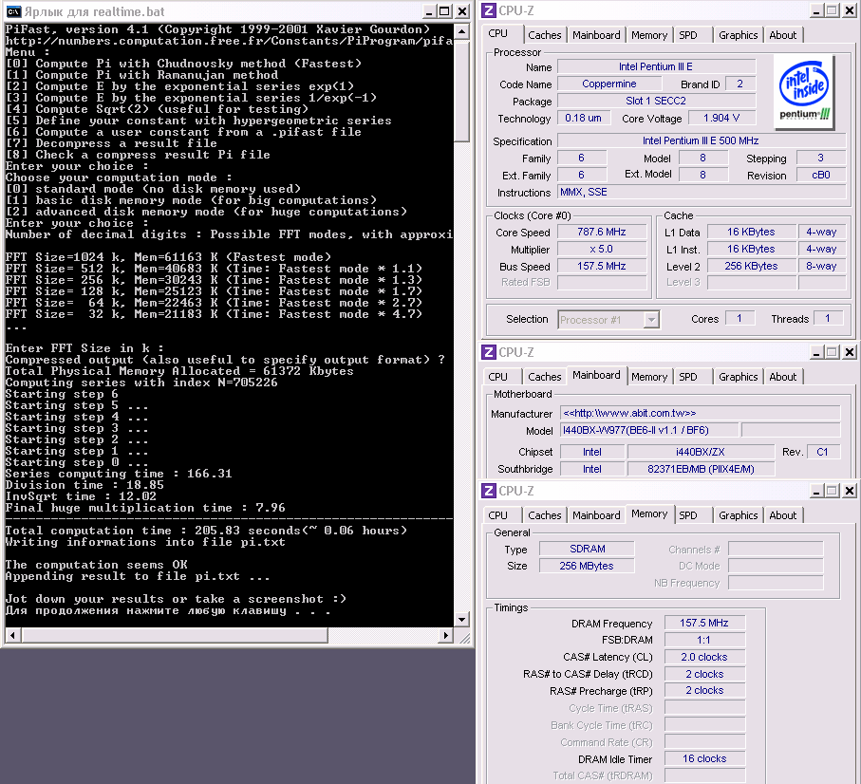Click the Specification field 'Intel Pentium III E 500 MHz'
Viewport: 861px width, 784px height.
click(x=702, y=140)
